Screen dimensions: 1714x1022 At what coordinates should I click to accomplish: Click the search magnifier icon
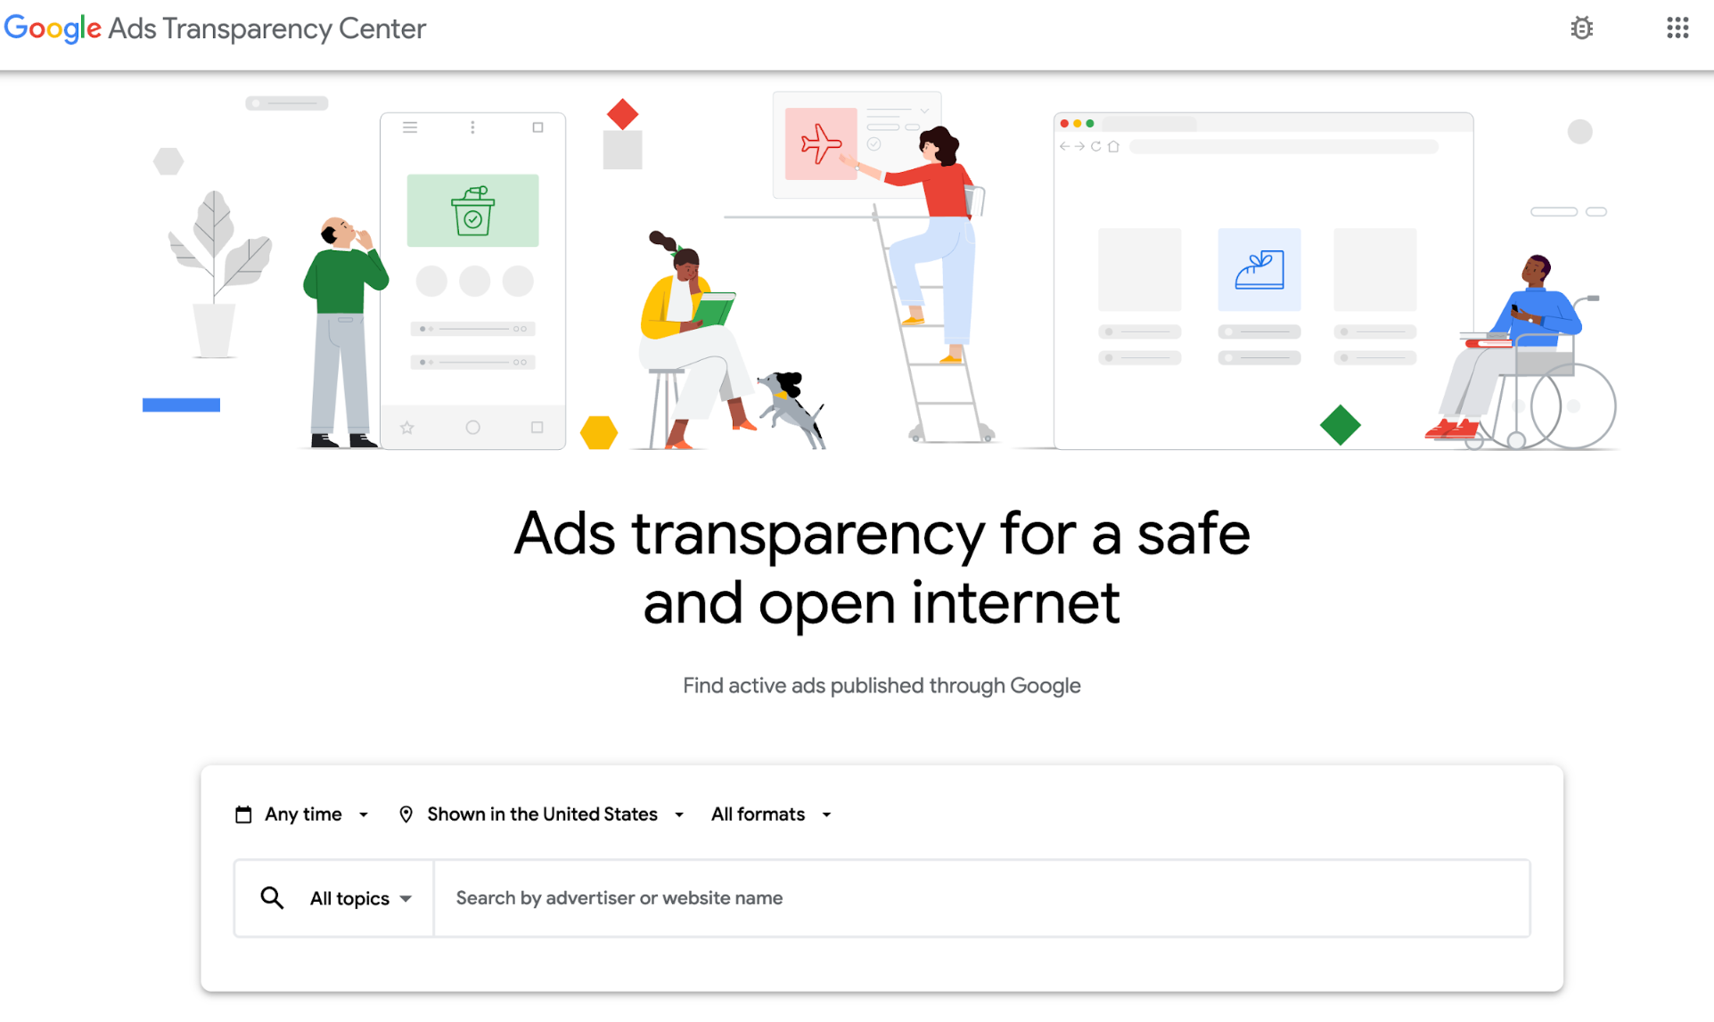pyautogui.click(x=271, y=896)
